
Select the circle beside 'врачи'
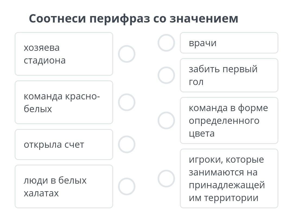tap(166, 43)
